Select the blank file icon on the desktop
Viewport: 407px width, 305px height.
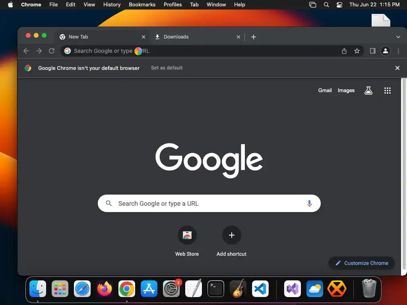coord(381,20)
